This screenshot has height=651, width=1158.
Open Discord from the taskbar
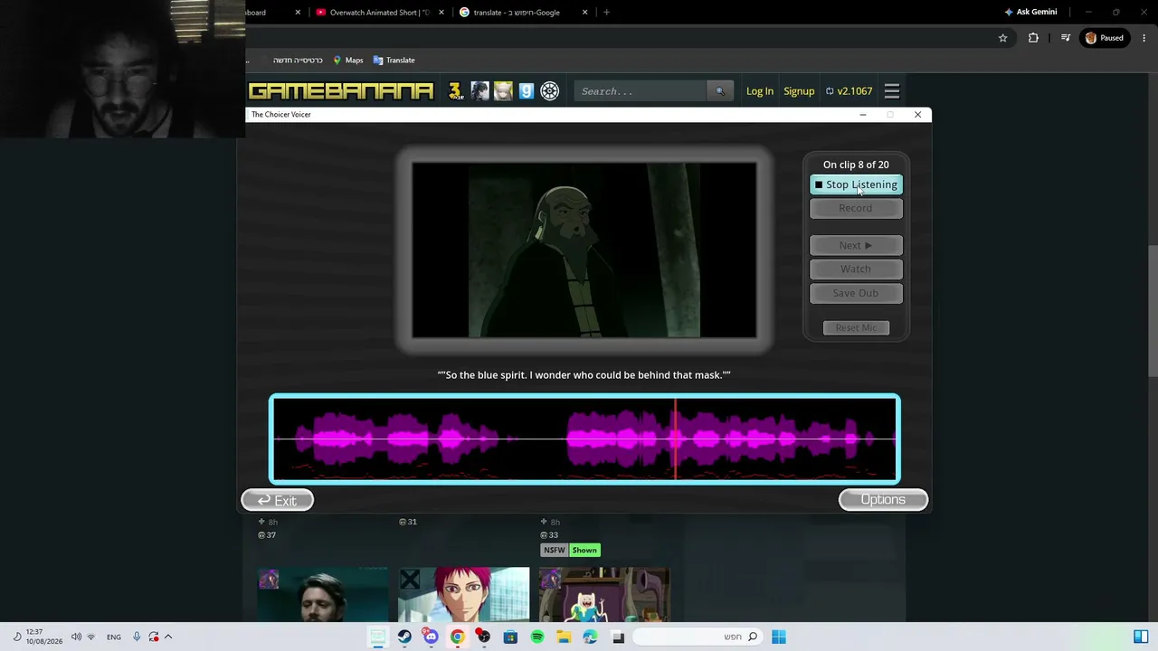(431, 637)
